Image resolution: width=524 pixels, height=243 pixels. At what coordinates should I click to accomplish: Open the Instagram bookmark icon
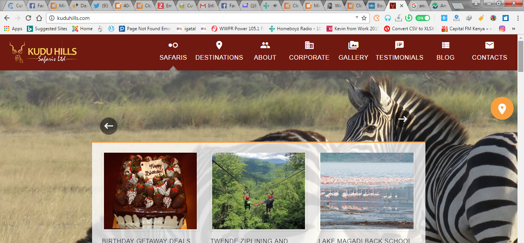tap(502, 29)
